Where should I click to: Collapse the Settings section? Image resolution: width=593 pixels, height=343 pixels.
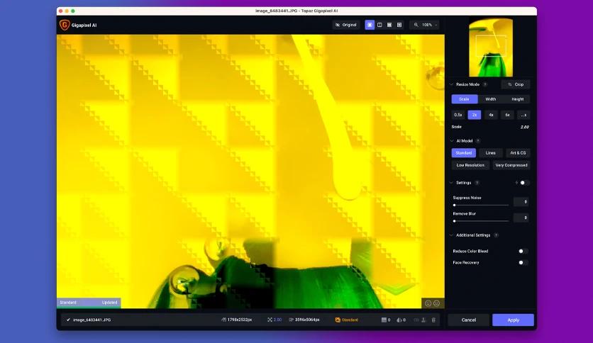tap(452, 183)
